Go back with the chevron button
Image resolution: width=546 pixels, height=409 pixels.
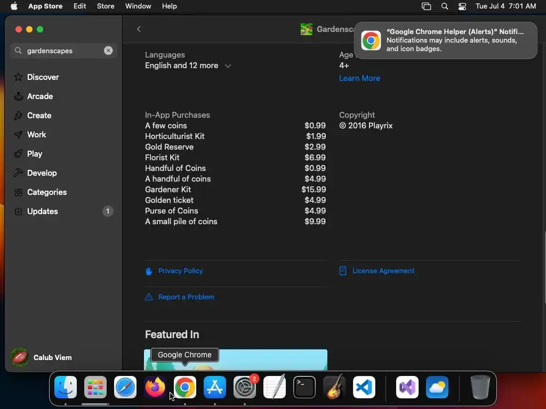point(139,29)
